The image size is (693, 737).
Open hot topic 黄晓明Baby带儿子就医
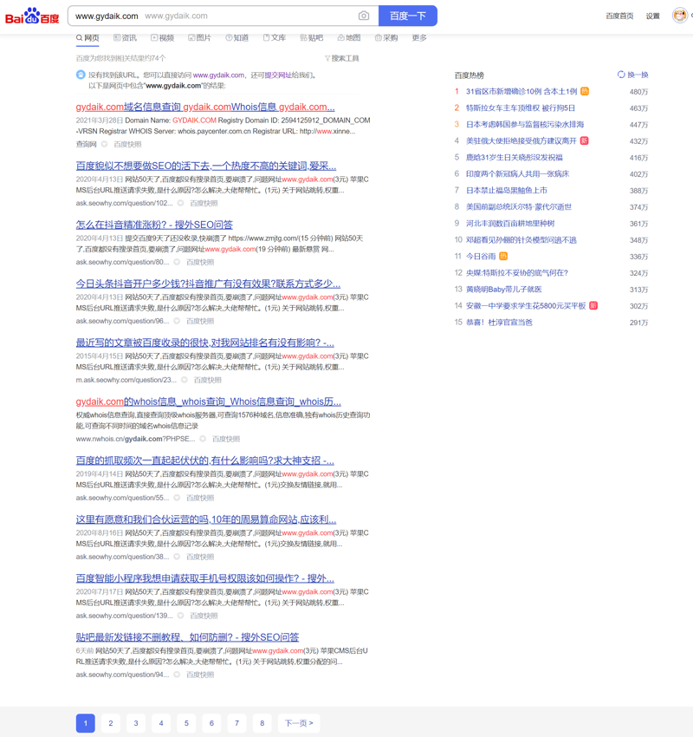point(504,289)
